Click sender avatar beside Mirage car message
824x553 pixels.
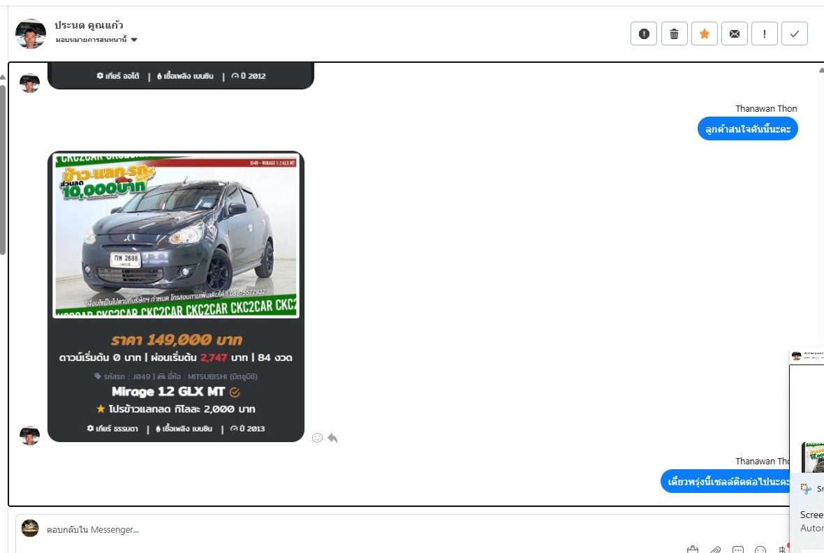coord(29,435)
